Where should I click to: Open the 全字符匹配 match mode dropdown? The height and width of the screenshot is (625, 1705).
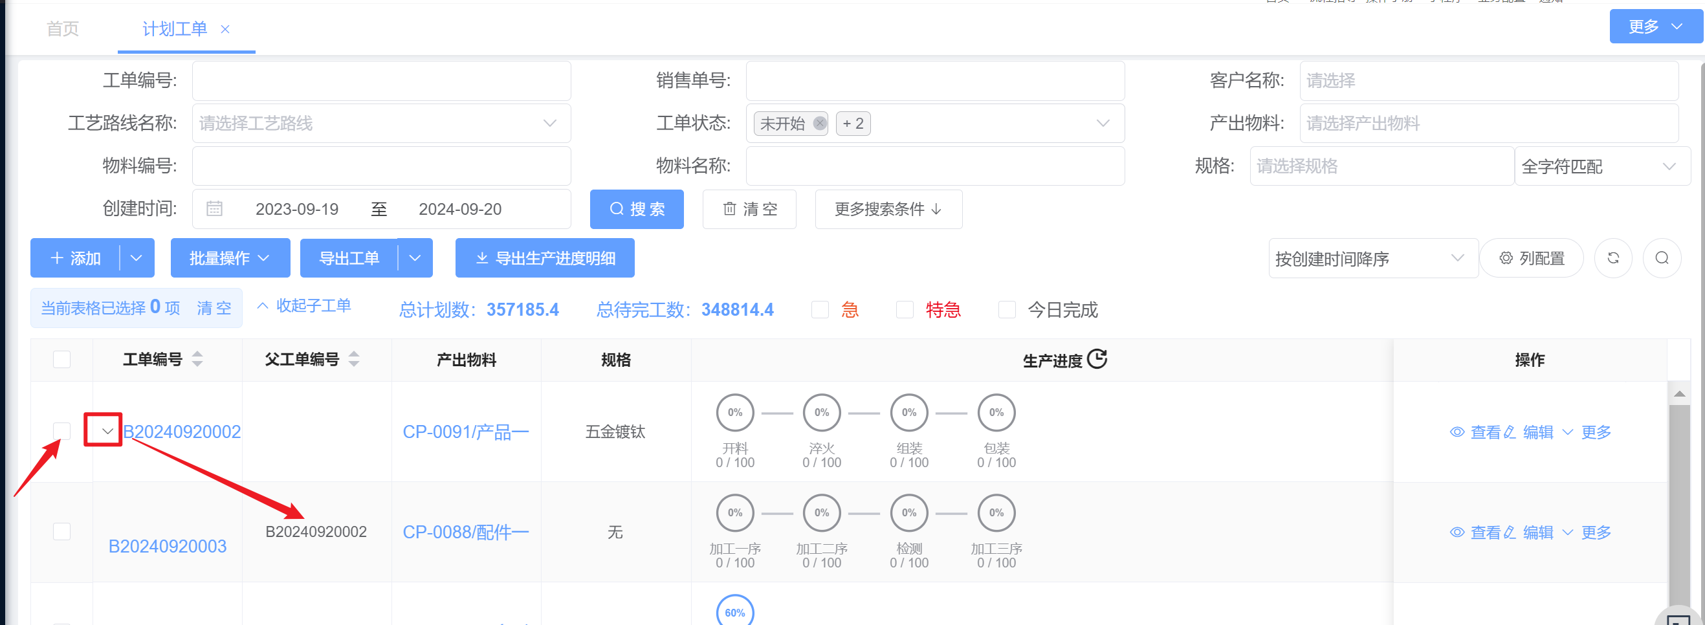tap(1602, 166)
